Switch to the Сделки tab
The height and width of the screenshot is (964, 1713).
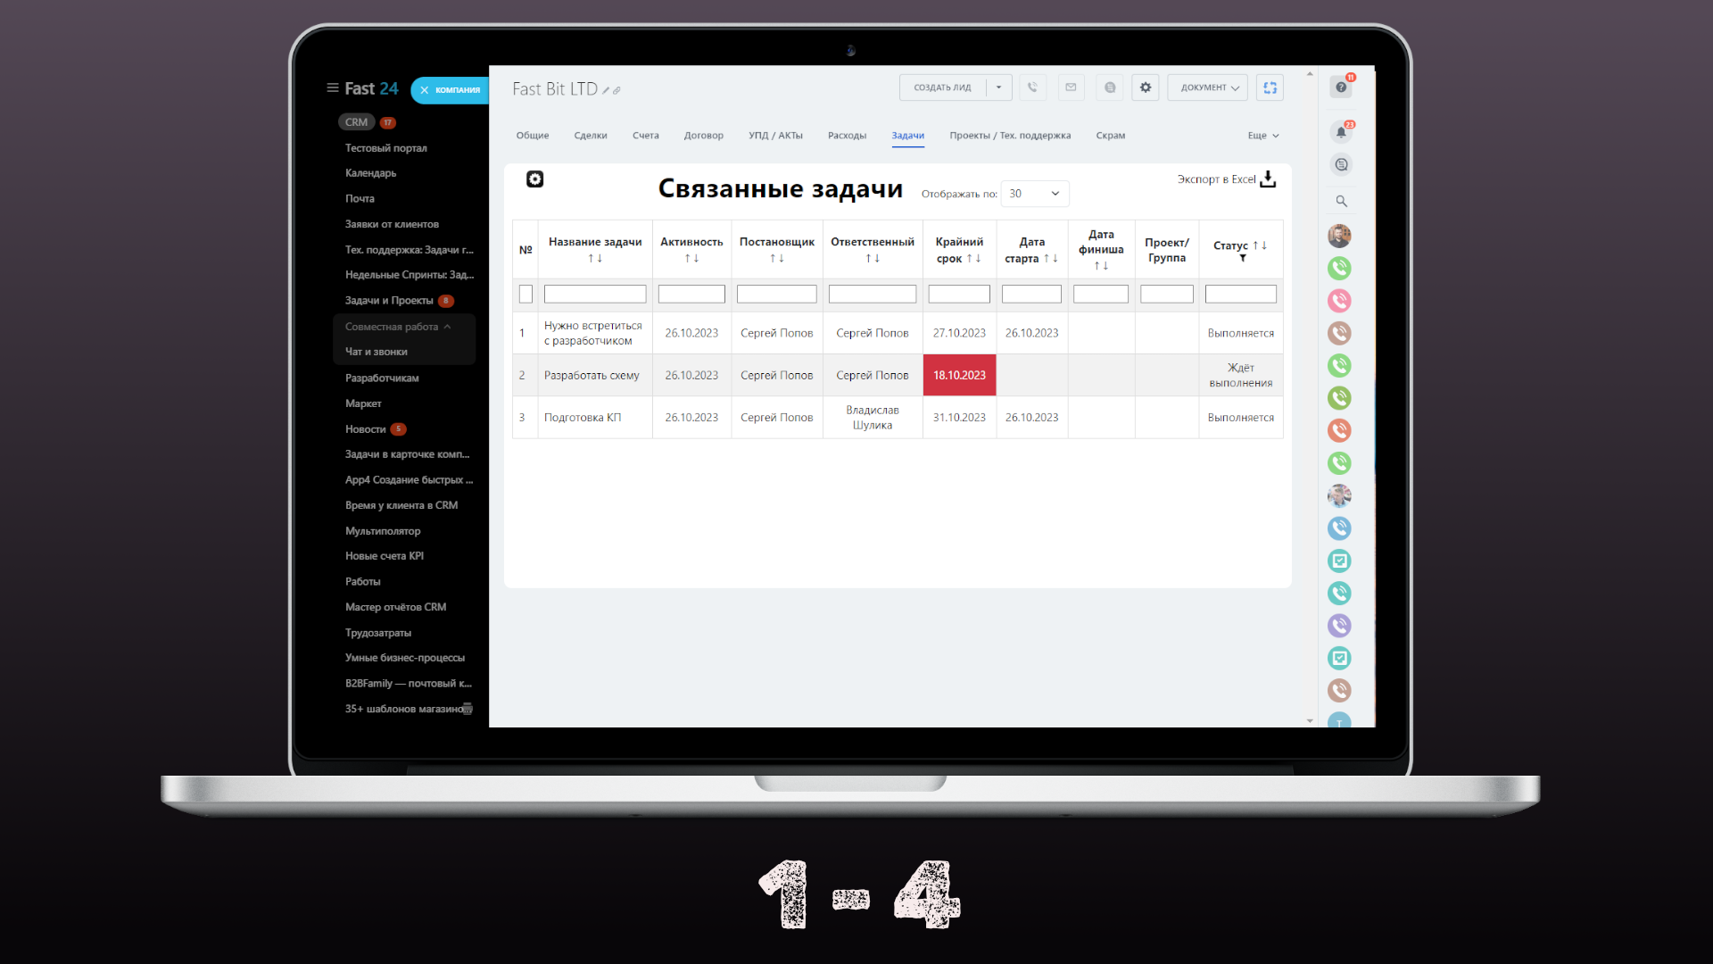click(x=591, y=136)
